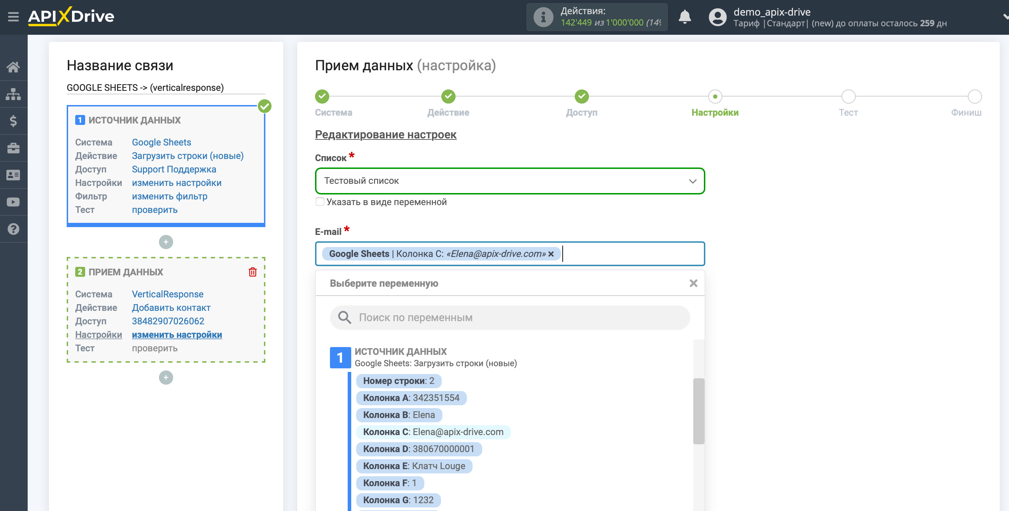Click "изменить фильтр" link
Viewport: 1009px width, 511px height.
[170, 196]
